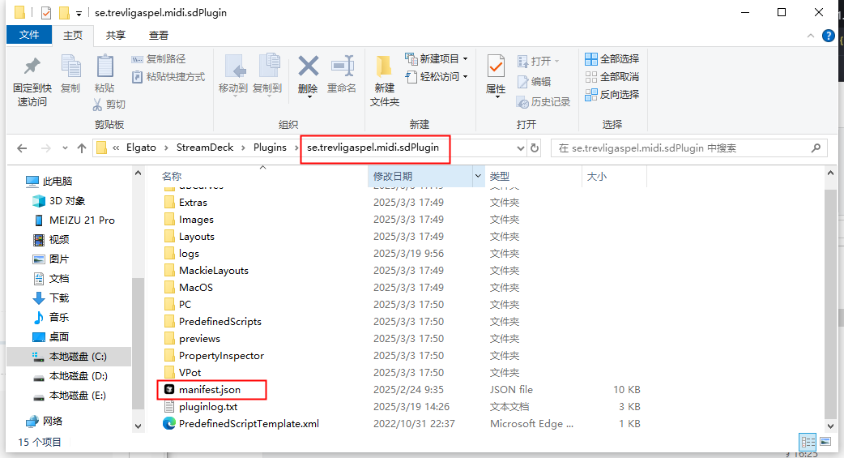Click Elgato in the address breadcrumb
The height and width of the screenshot is (458, 844).
(x=141, y=148)
